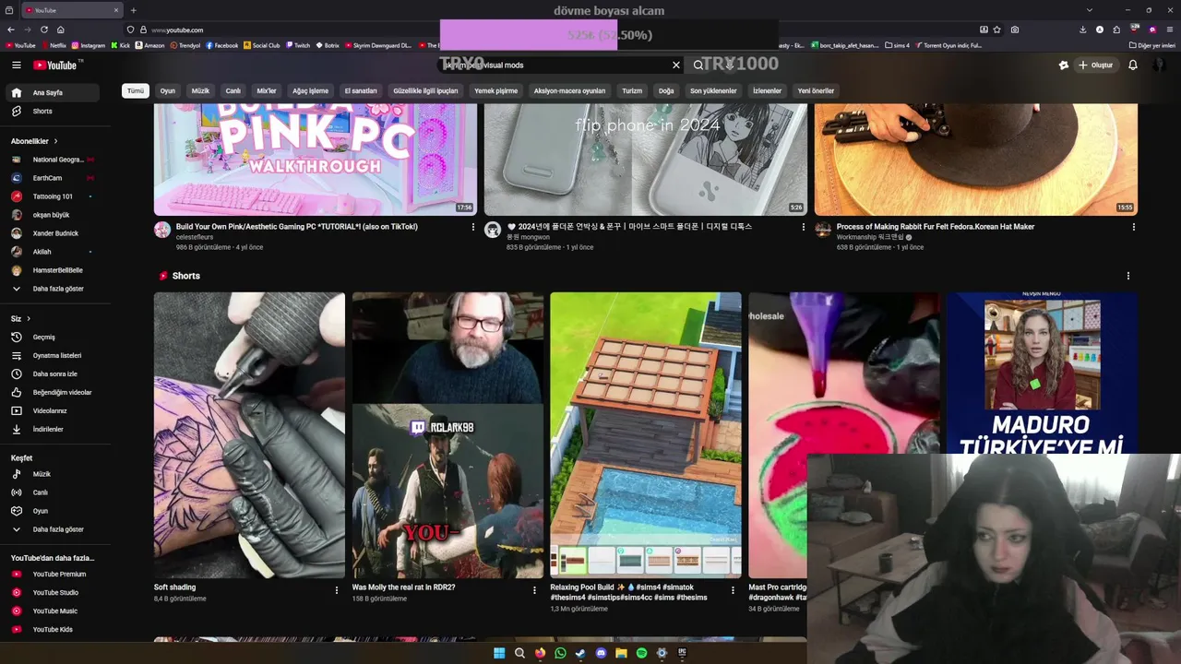The image size is (1181, 664).
Task: Click the Oluştur create button
Action: click(1095, 65)
